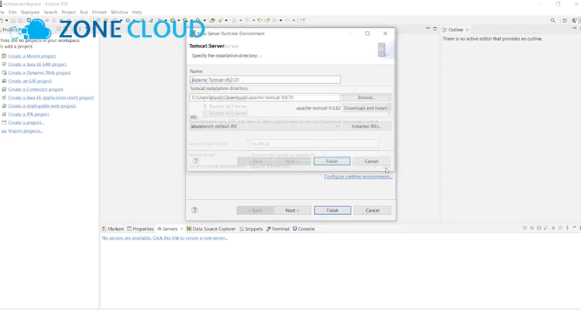
Task: Open the Next Annotation dropdown arrow
Action: [240, 20]
